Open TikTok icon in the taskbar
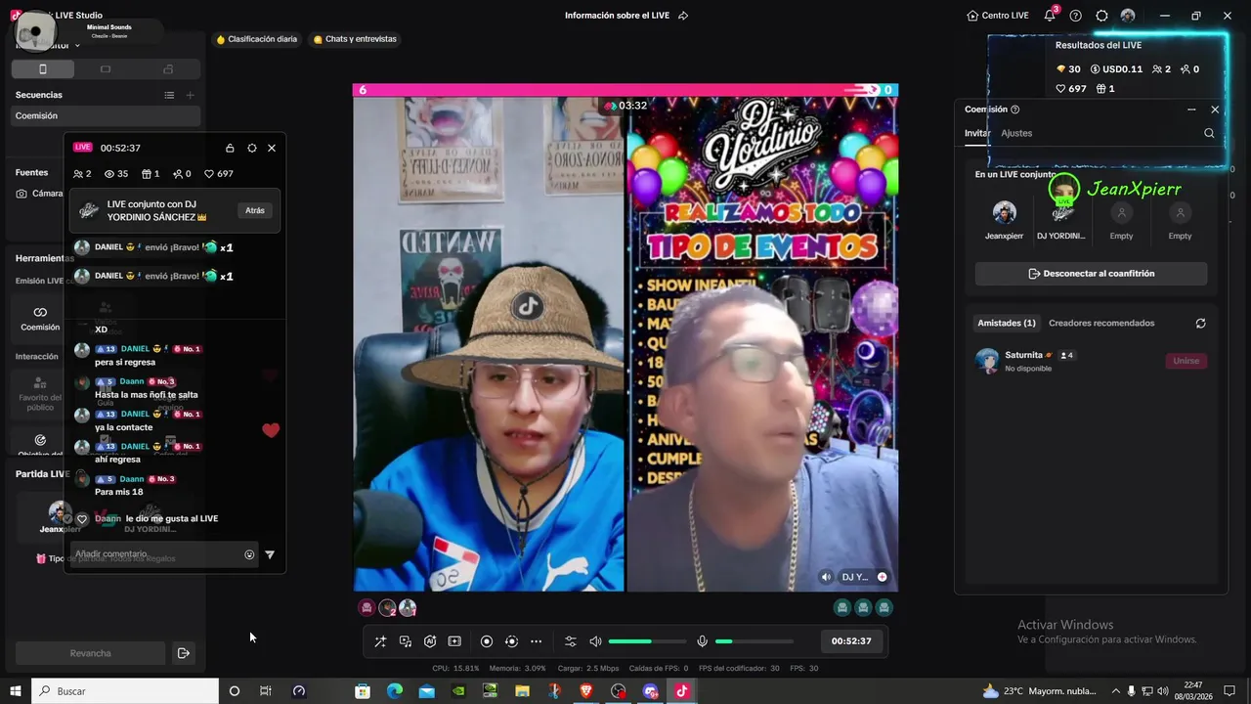1251x704 pixels. point(681,691)
